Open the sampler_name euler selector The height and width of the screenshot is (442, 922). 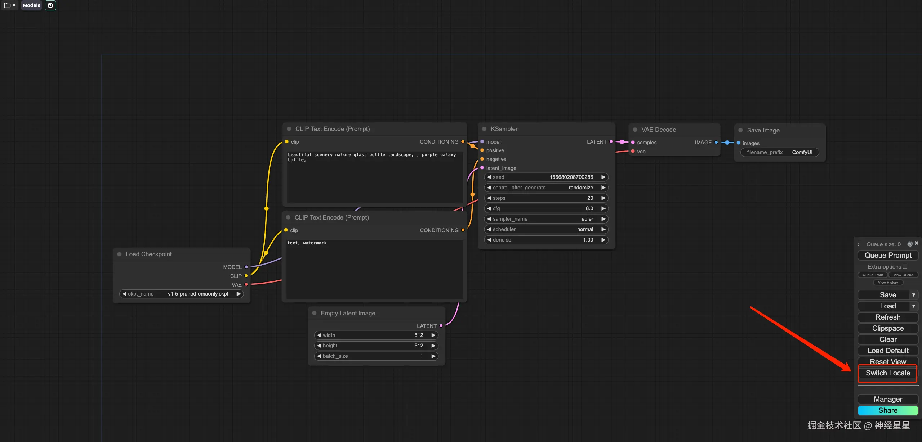tap(546, 219)
